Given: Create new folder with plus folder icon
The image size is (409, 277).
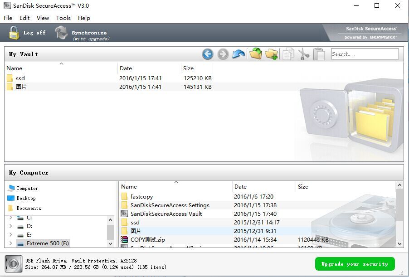Looking at the screenshot, I should tap(271, 54).
